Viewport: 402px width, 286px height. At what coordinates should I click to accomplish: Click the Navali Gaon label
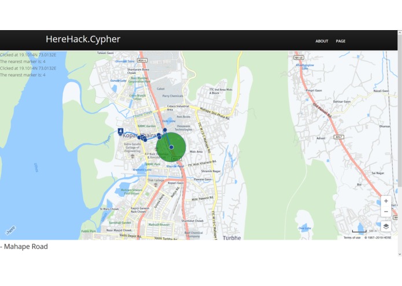pyautogui.click(x=381, y=91)
